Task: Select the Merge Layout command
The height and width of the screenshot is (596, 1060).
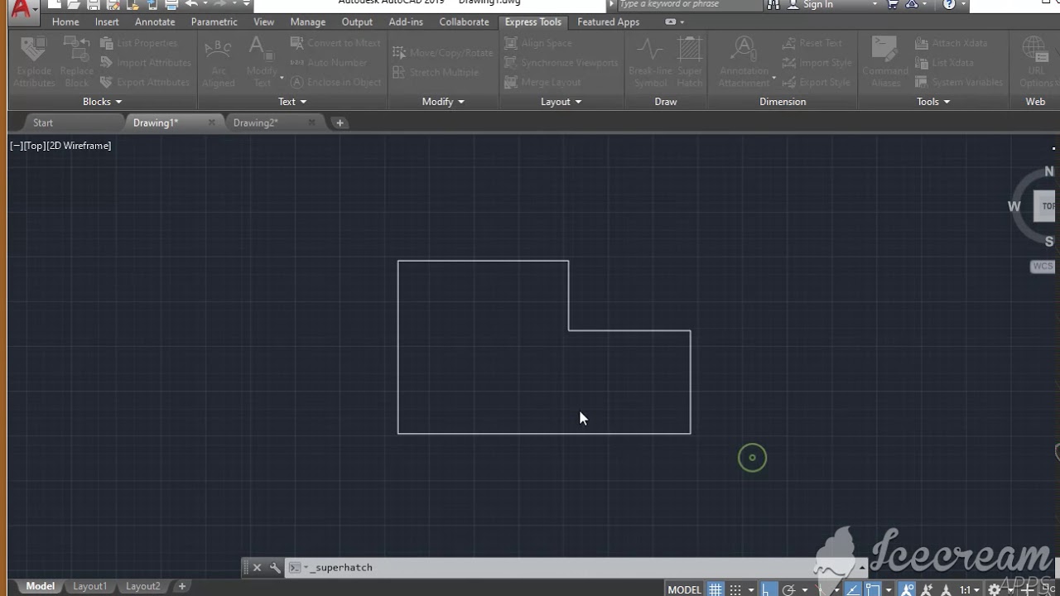Action: (x=542, y=83)
